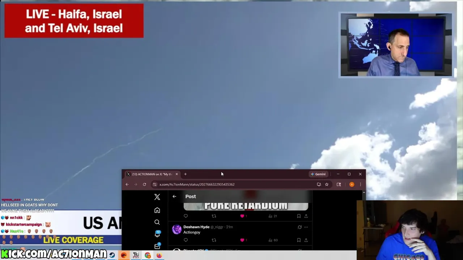
Task: Click the news anchor webcam thumbnail
Action: click(396, 45)
